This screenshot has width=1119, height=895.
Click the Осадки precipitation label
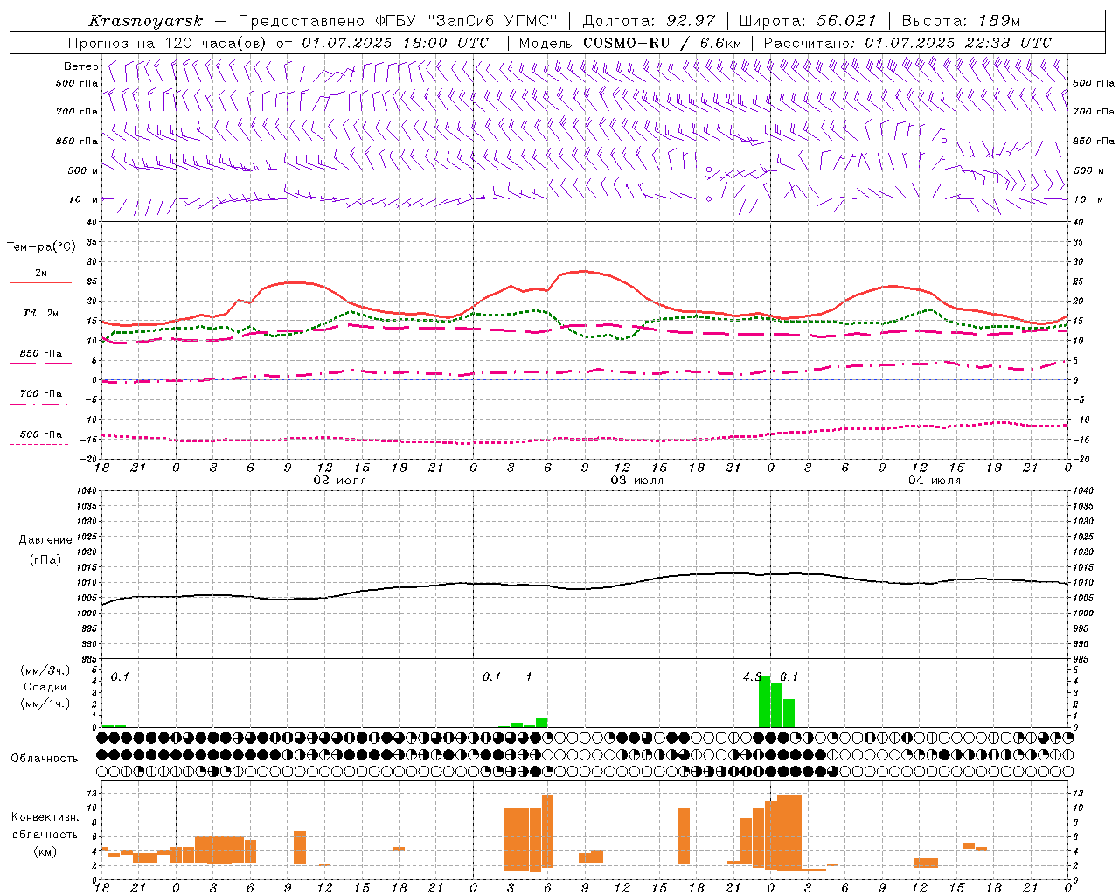coord(45,687)
